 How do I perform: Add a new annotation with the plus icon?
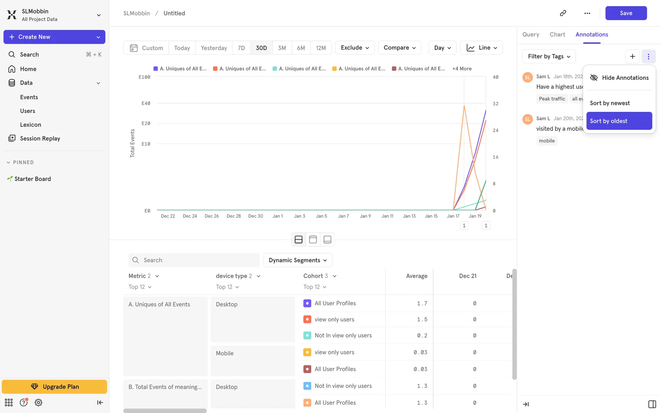632,56
